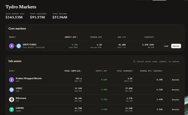Sort Ink assets by Asset header
This screenshot has height=115, width=188.
pyautogui.click(x=12, y=71)
